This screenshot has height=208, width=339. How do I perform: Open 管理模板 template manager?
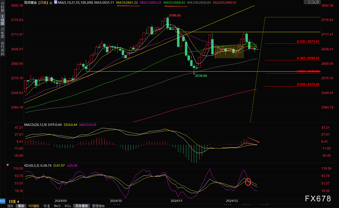coord(98,206)
